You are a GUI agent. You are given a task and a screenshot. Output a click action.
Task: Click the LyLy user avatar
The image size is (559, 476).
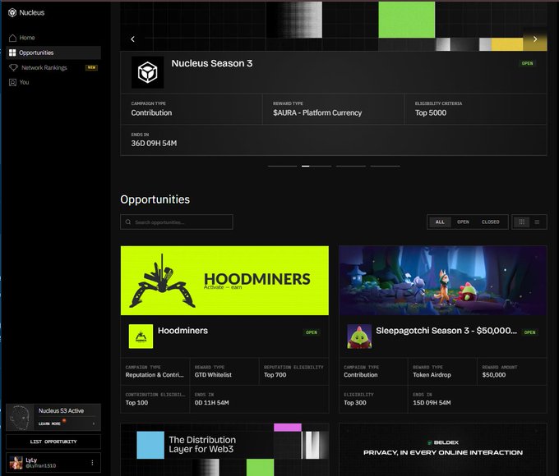point(16,463)
